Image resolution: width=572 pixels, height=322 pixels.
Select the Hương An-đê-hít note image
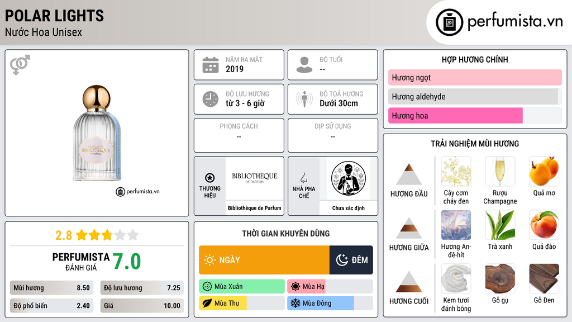point(456,225)
